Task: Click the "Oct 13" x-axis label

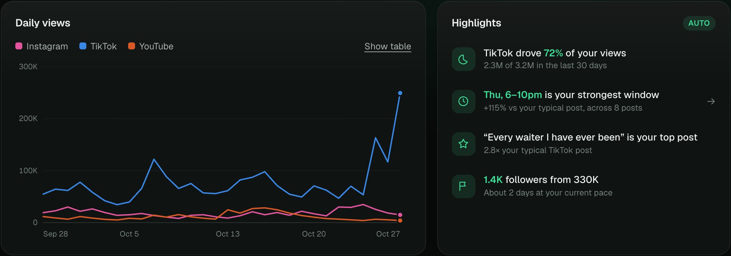Action: (x=228, y=234)
